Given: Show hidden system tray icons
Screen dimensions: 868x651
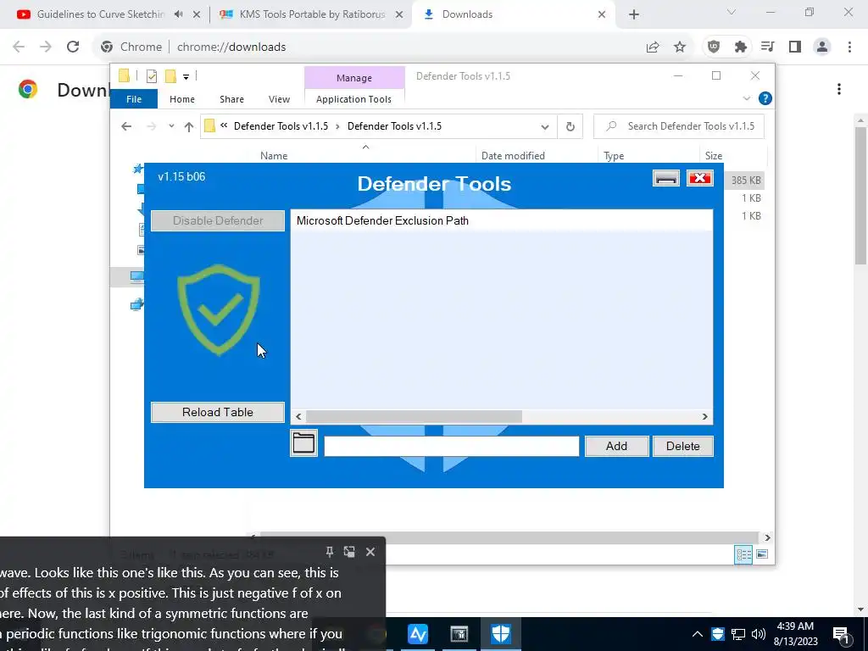Looking at the screenshot, I should pos(698,634).
